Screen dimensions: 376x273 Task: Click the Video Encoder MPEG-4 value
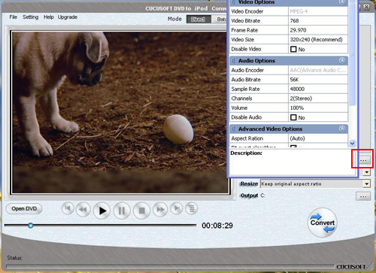(x=318, y=11)
